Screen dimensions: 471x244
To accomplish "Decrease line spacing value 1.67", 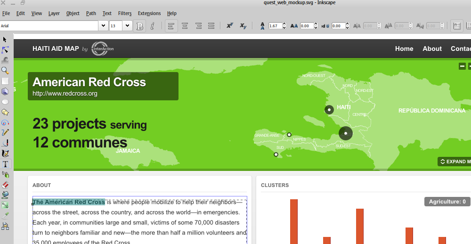I will (x=284, y=28).
